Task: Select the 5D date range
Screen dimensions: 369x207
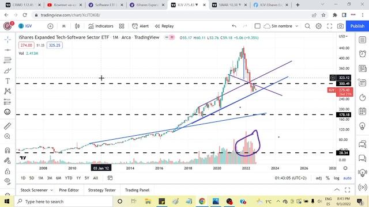Action: coord(32,178)
